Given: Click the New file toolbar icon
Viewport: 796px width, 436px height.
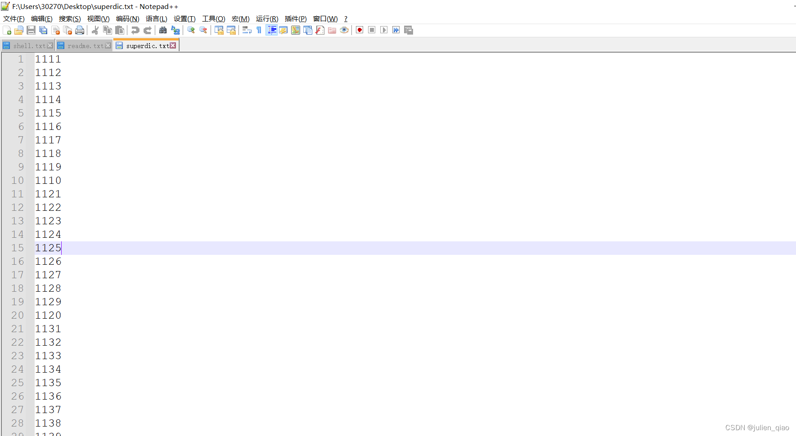Looking at the screenshot, I should click(x=7, y=30).
